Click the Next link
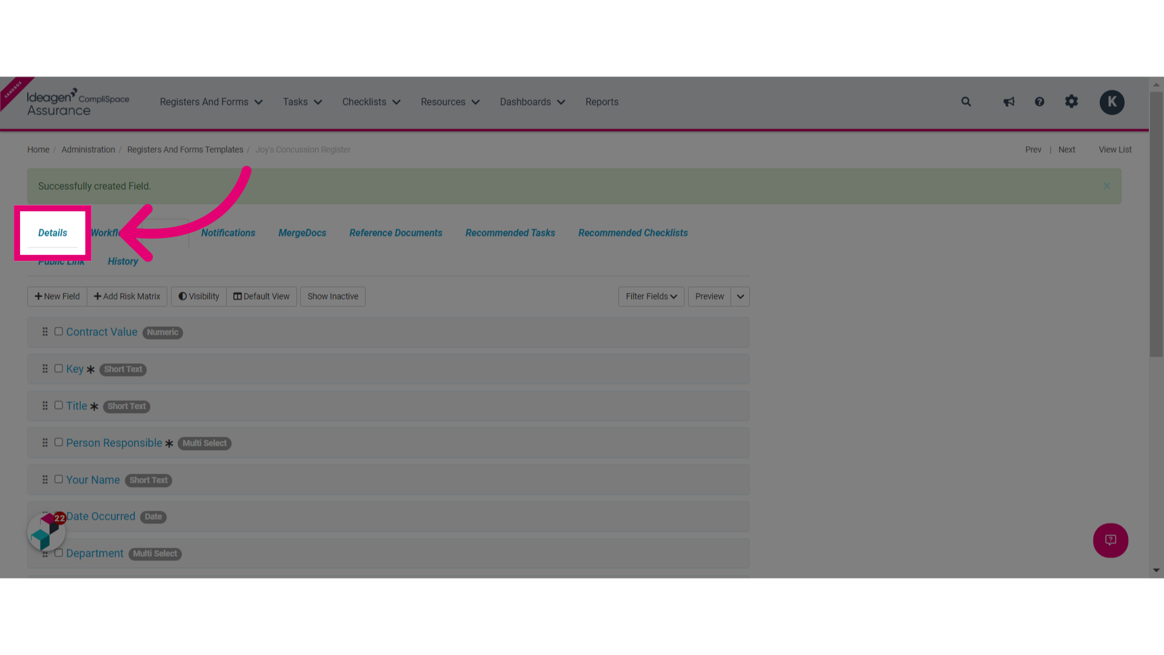This screenshot has height=655, width=1164. point(1066,150)
